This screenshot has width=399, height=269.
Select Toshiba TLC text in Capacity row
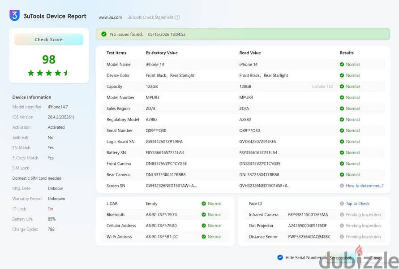[322, 87]
